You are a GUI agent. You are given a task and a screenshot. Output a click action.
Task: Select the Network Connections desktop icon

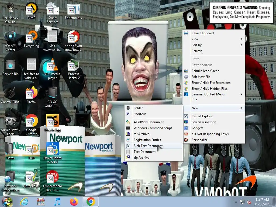[x=11, y=181]
